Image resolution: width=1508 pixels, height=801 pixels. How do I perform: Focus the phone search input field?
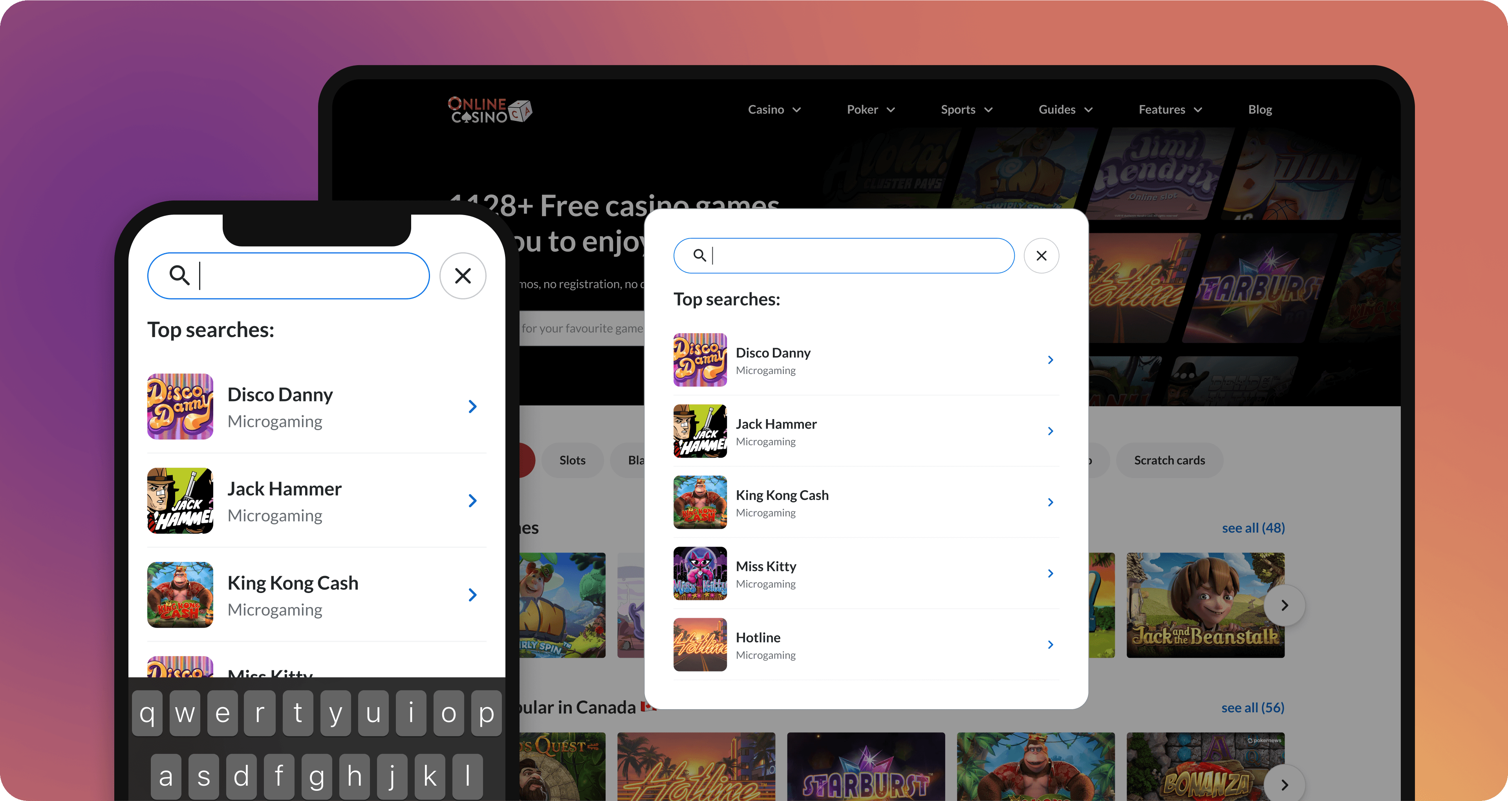click(x=289, y=276)
